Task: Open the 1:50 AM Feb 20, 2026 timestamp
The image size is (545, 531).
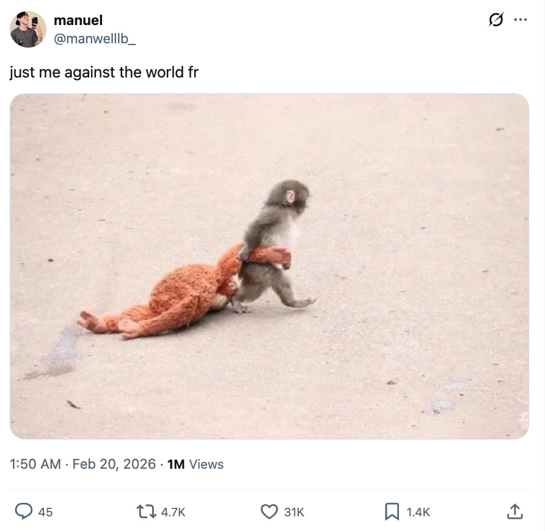Action: click(82, 464)
